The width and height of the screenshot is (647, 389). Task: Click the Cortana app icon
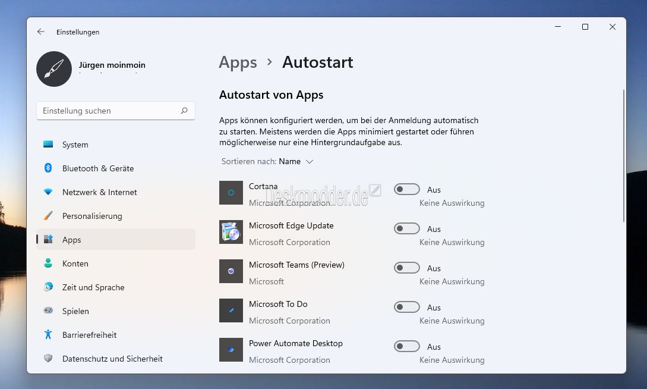coord(231,193)
